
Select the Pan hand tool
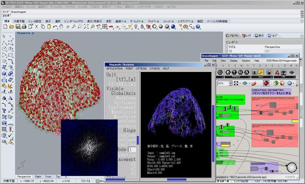61,27
